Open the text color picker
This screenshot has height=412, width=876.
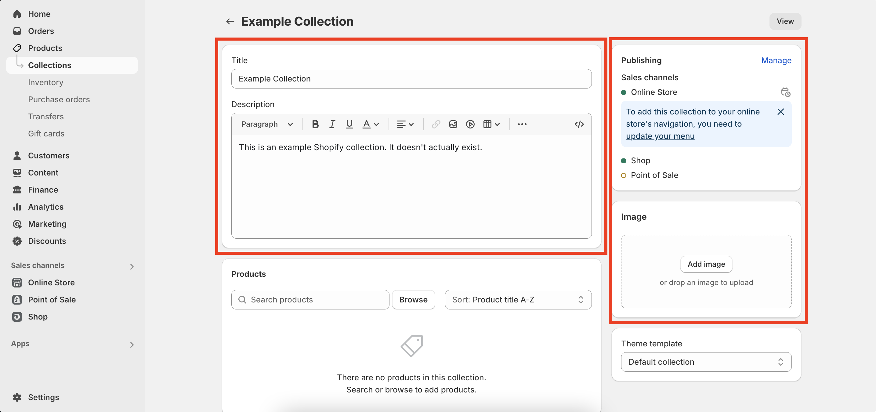tap(370, 124)
